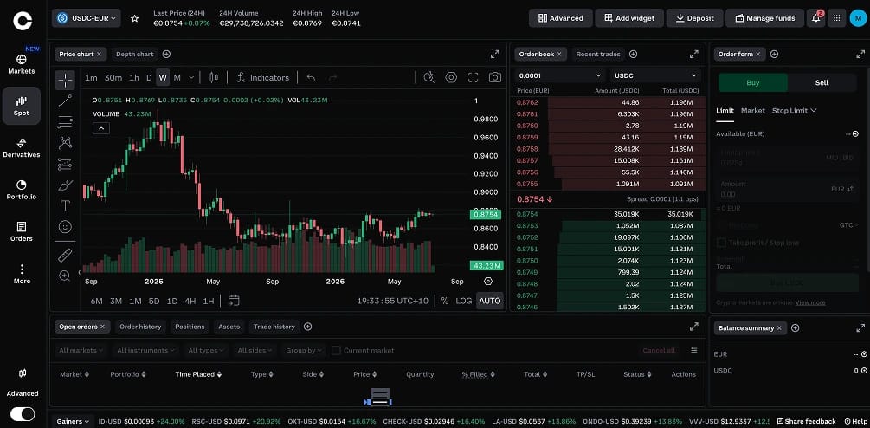Viewport: 870px width, 428px height.
Task: Click the Add widget button
Action: tap(629, 18)
